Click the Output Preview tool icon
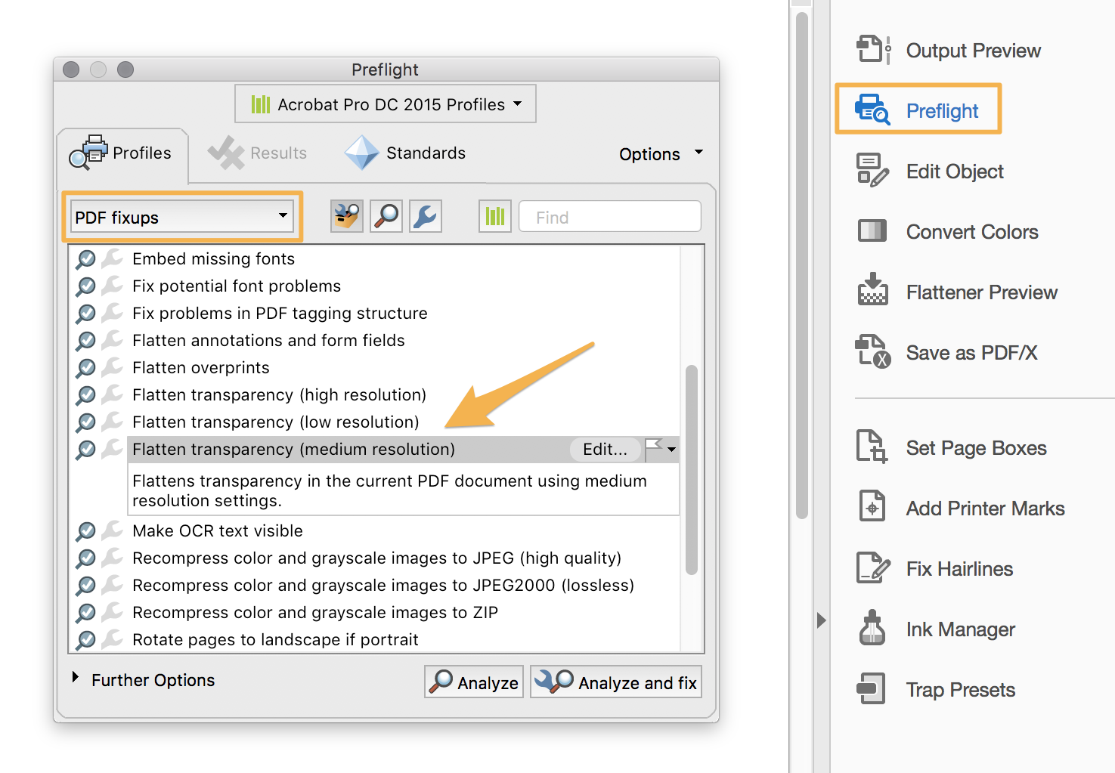Viewport: 1115px width, 773px height. tap(873, 50)
